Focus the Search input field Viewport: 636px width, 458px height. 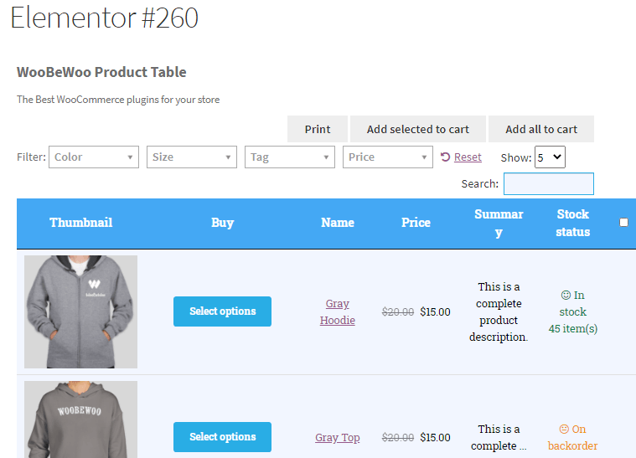pos(549,183)
